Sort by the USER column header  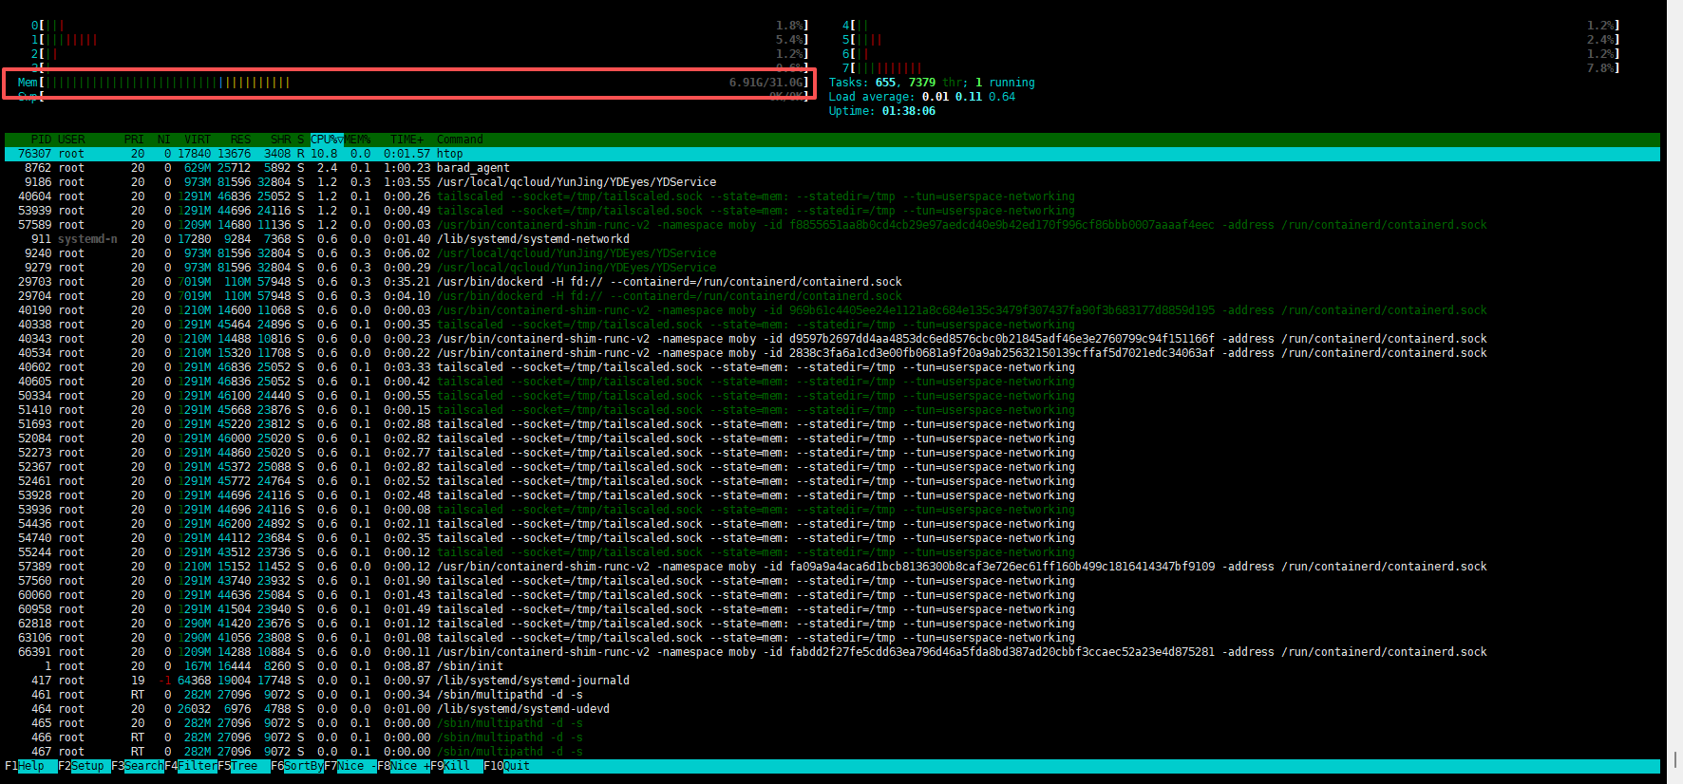click(x=71, y=140)
